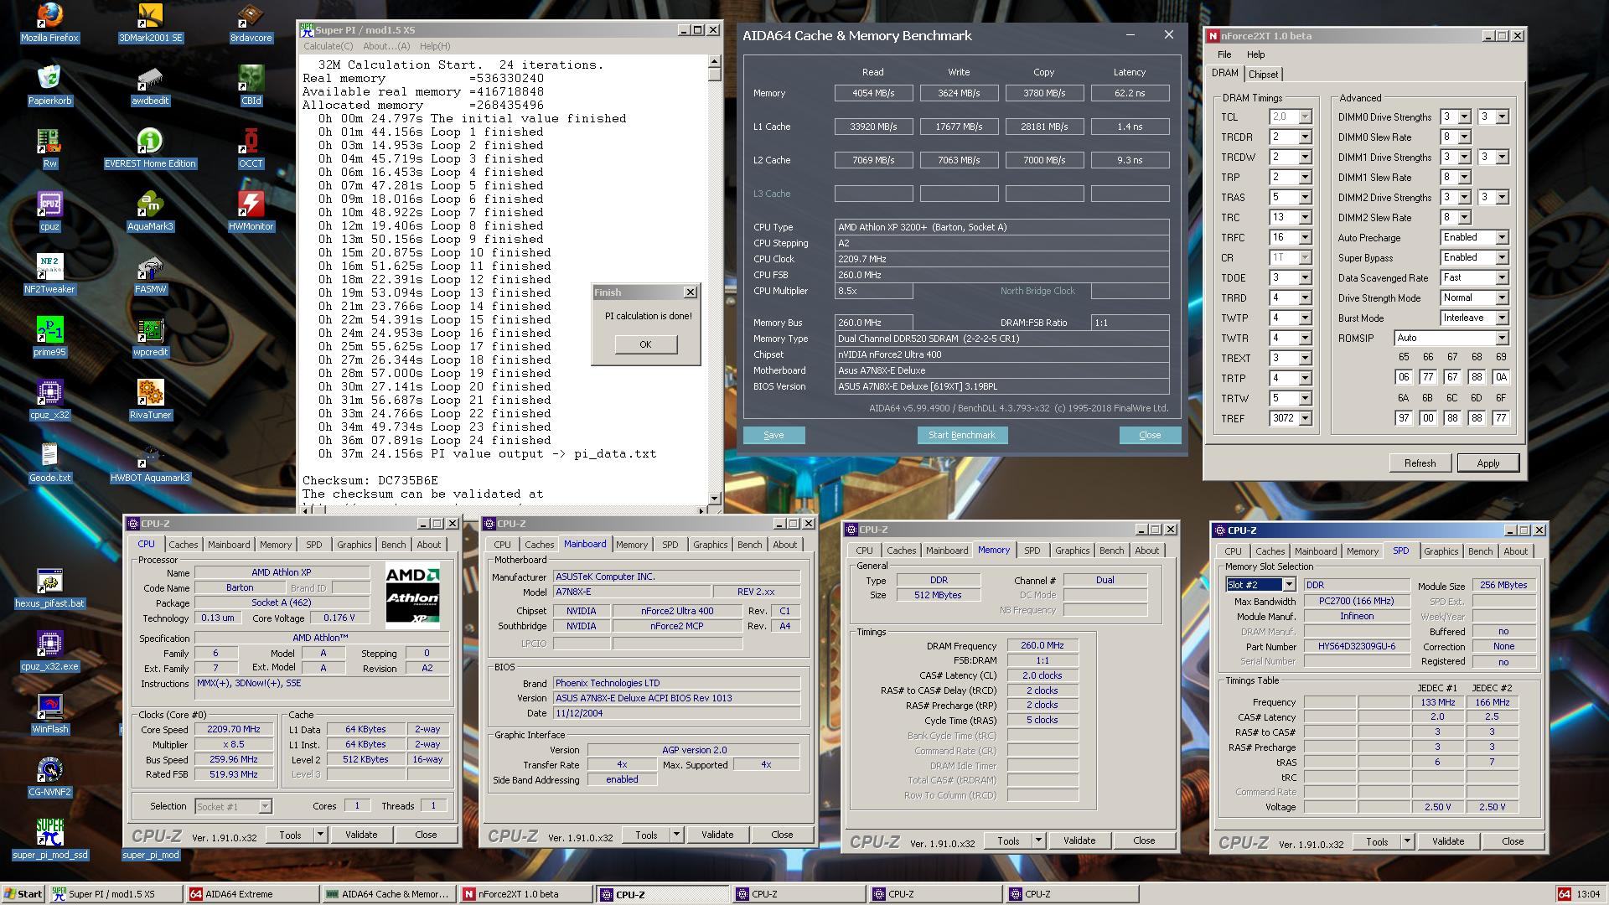Viewport: 1609px width, 905px height.
Task: Open Graphics tab in CPU-Z Memory window
Action: pos(1072,551)
